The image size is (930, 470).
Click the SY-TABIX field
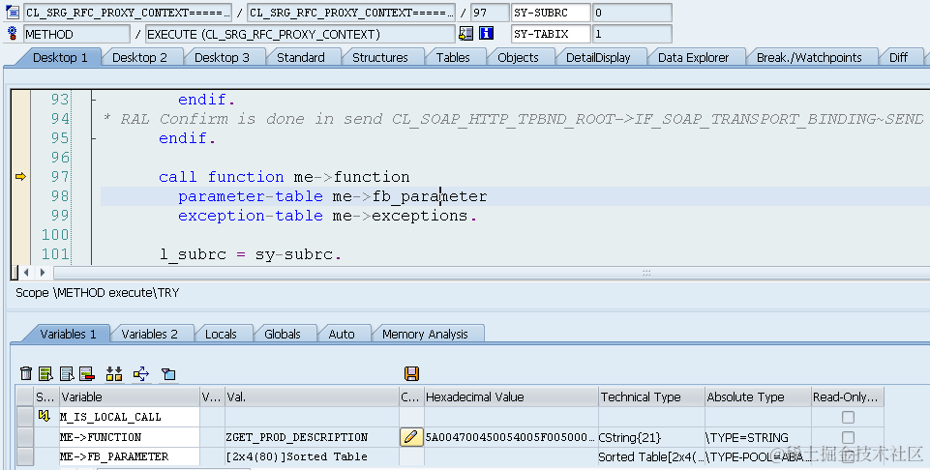[x=551, y=34]
